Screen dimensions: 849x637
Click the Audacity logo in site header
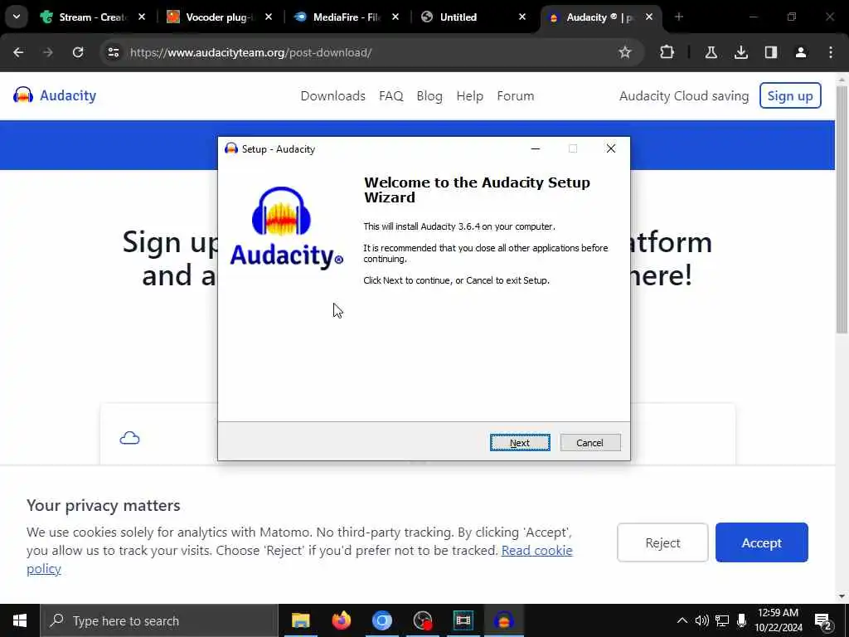(55, 95)
